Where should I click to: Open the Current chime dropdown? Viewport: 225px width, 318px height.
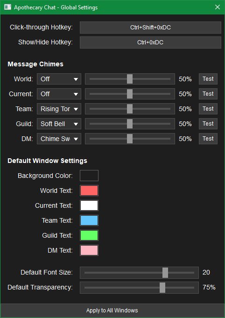point(59,94)
